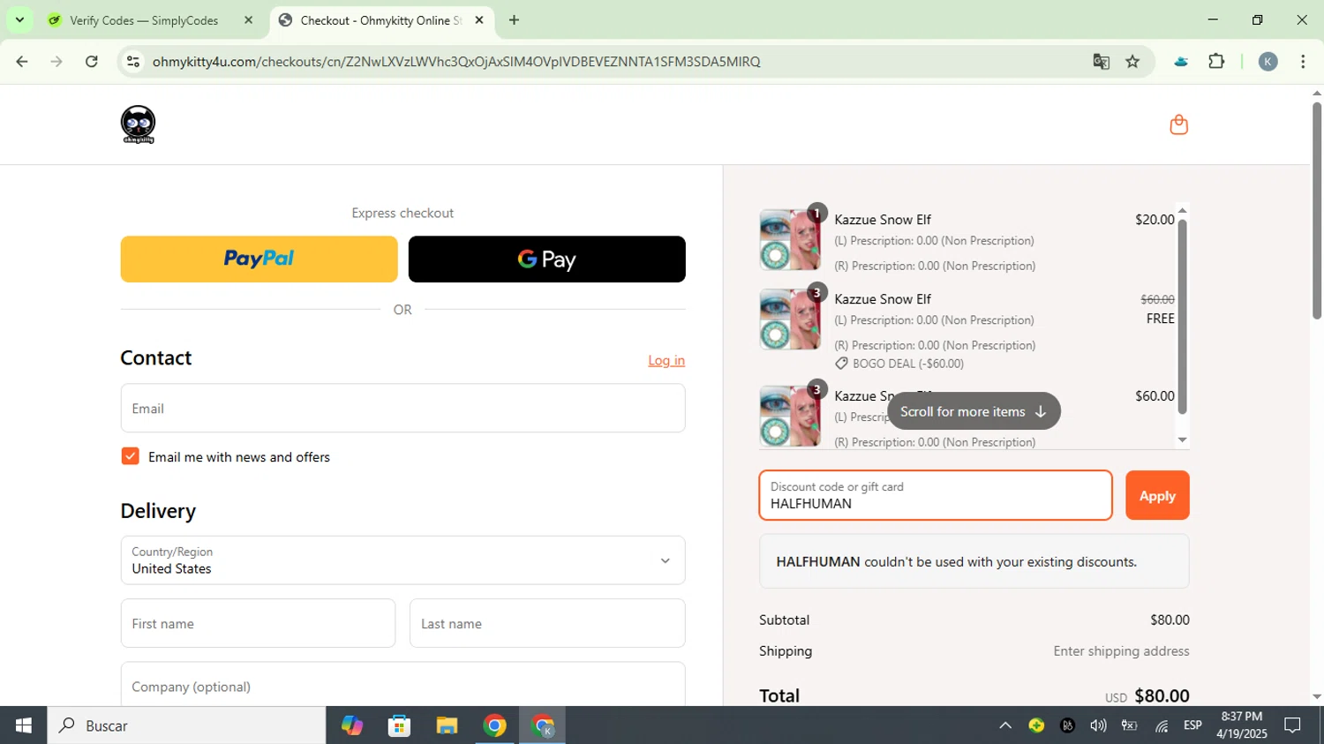The width and height of the screenshot is (1324, 744).
Task: Bookmark this page with the star icon
Action: pos(1132,62)
